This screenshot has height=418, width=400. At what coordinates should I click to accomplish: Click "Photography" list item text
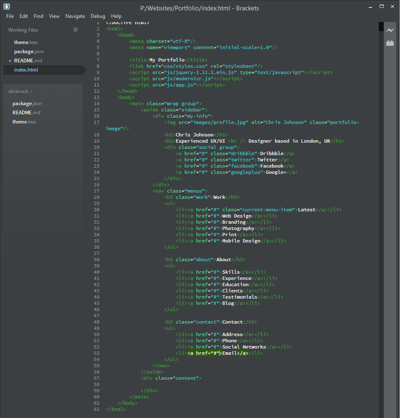238,228
